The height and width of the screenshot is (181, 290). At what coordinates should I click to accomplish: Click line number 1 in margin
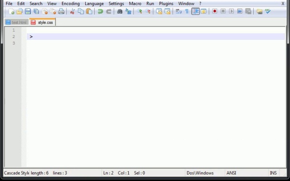[x=14, y=30]
